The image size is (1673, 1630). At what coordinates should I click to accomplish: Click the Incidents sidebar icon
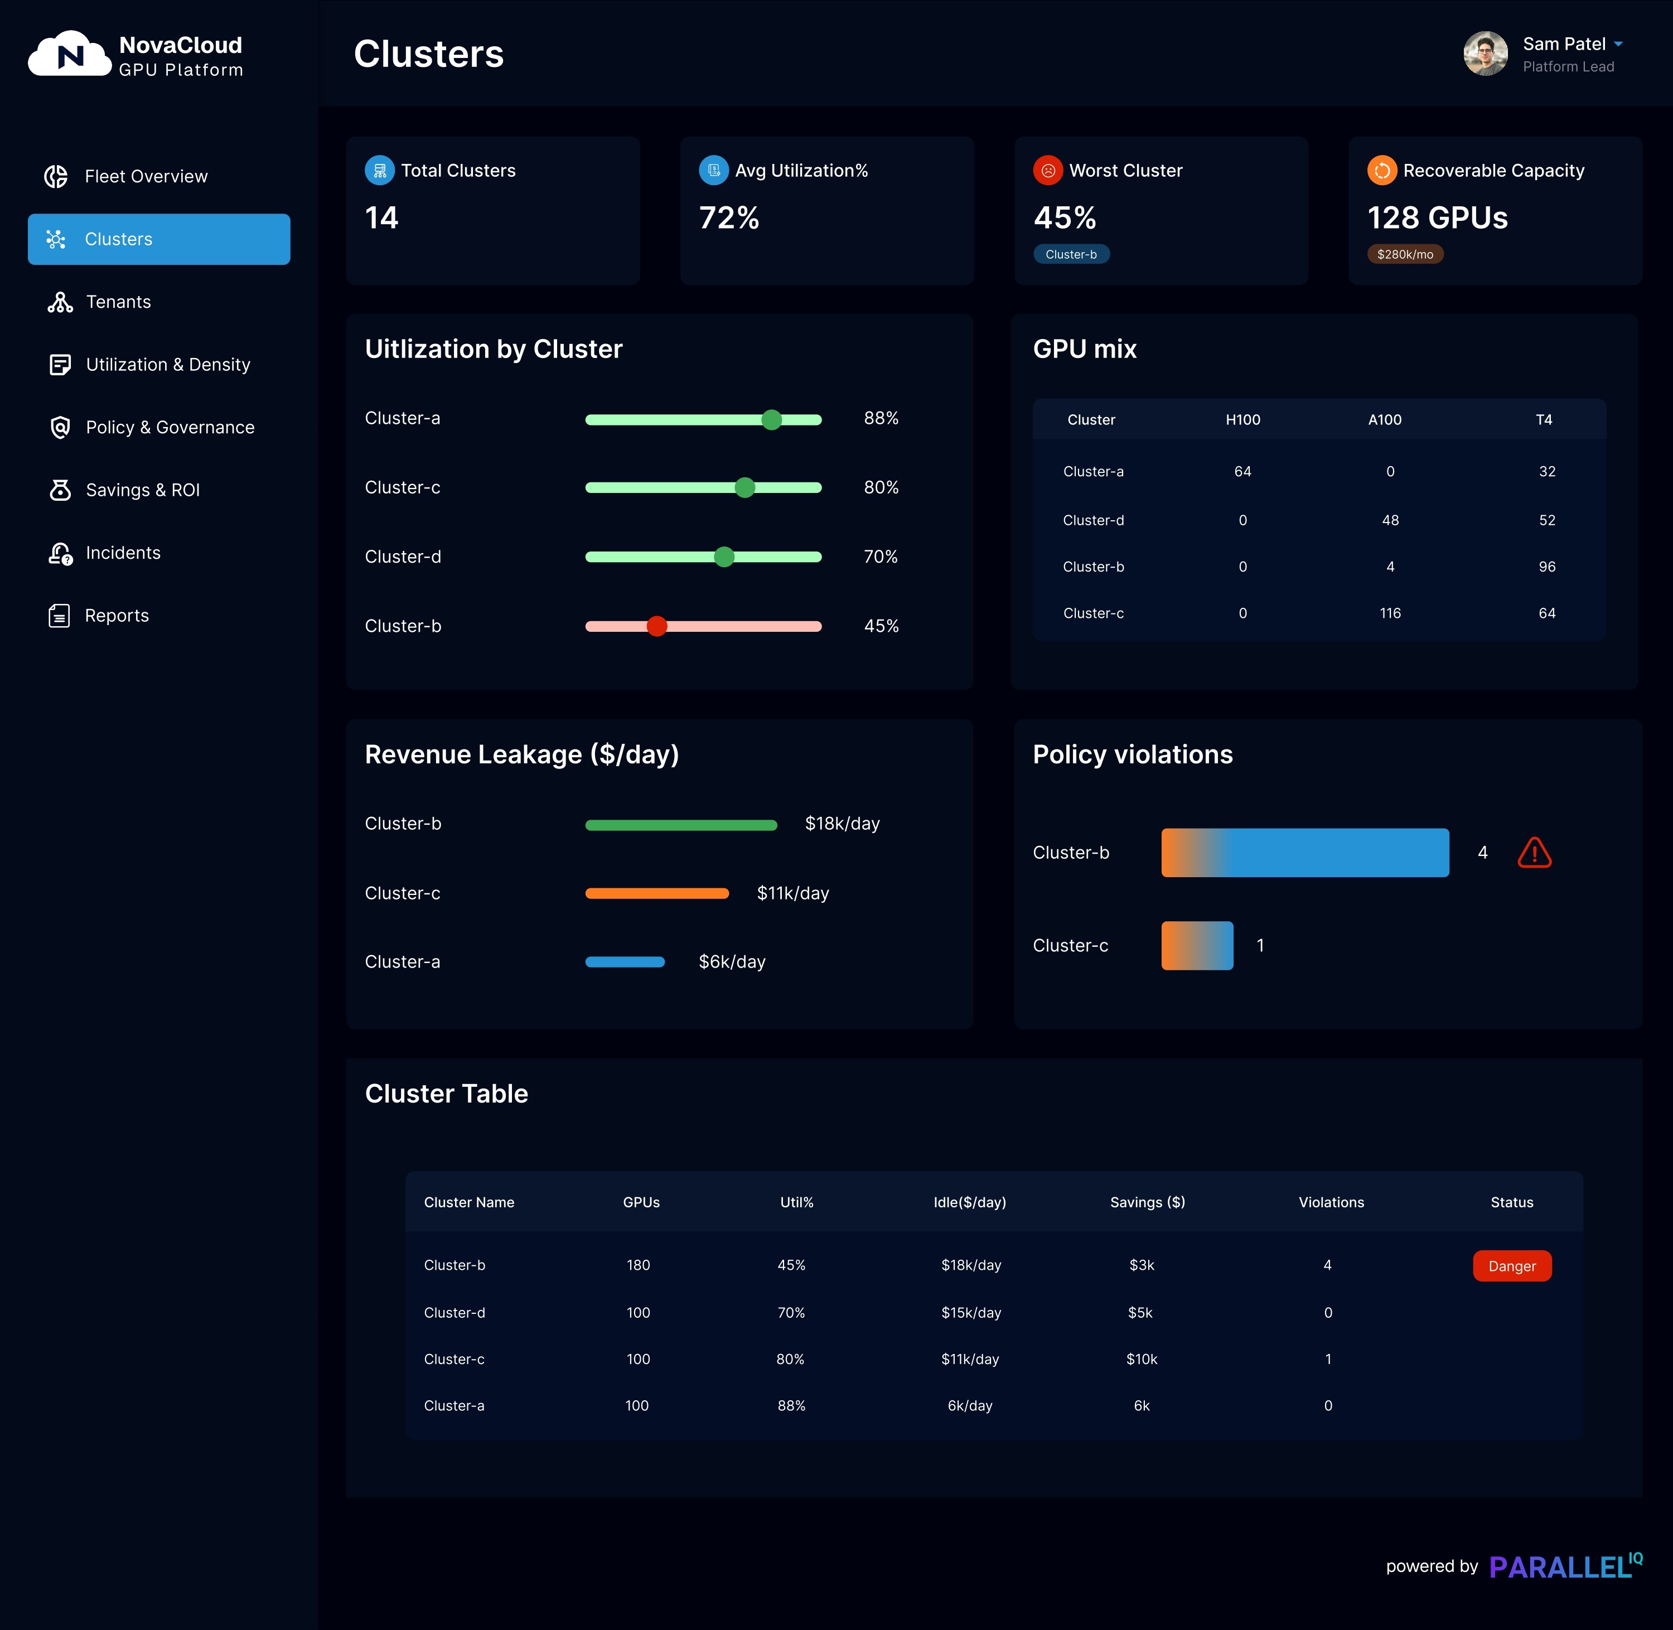(60, 553)
